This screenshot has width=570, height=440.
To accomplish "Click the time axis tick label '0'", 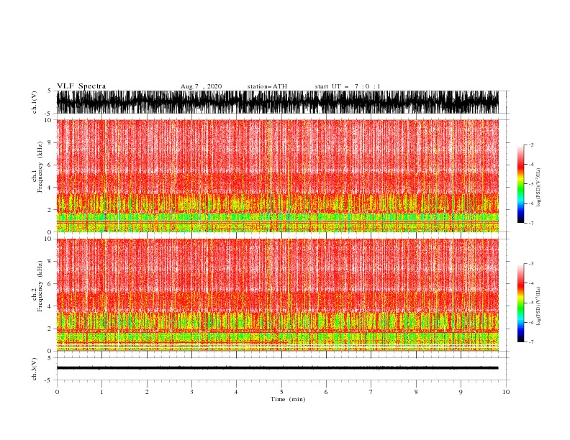I will [57, 392].
